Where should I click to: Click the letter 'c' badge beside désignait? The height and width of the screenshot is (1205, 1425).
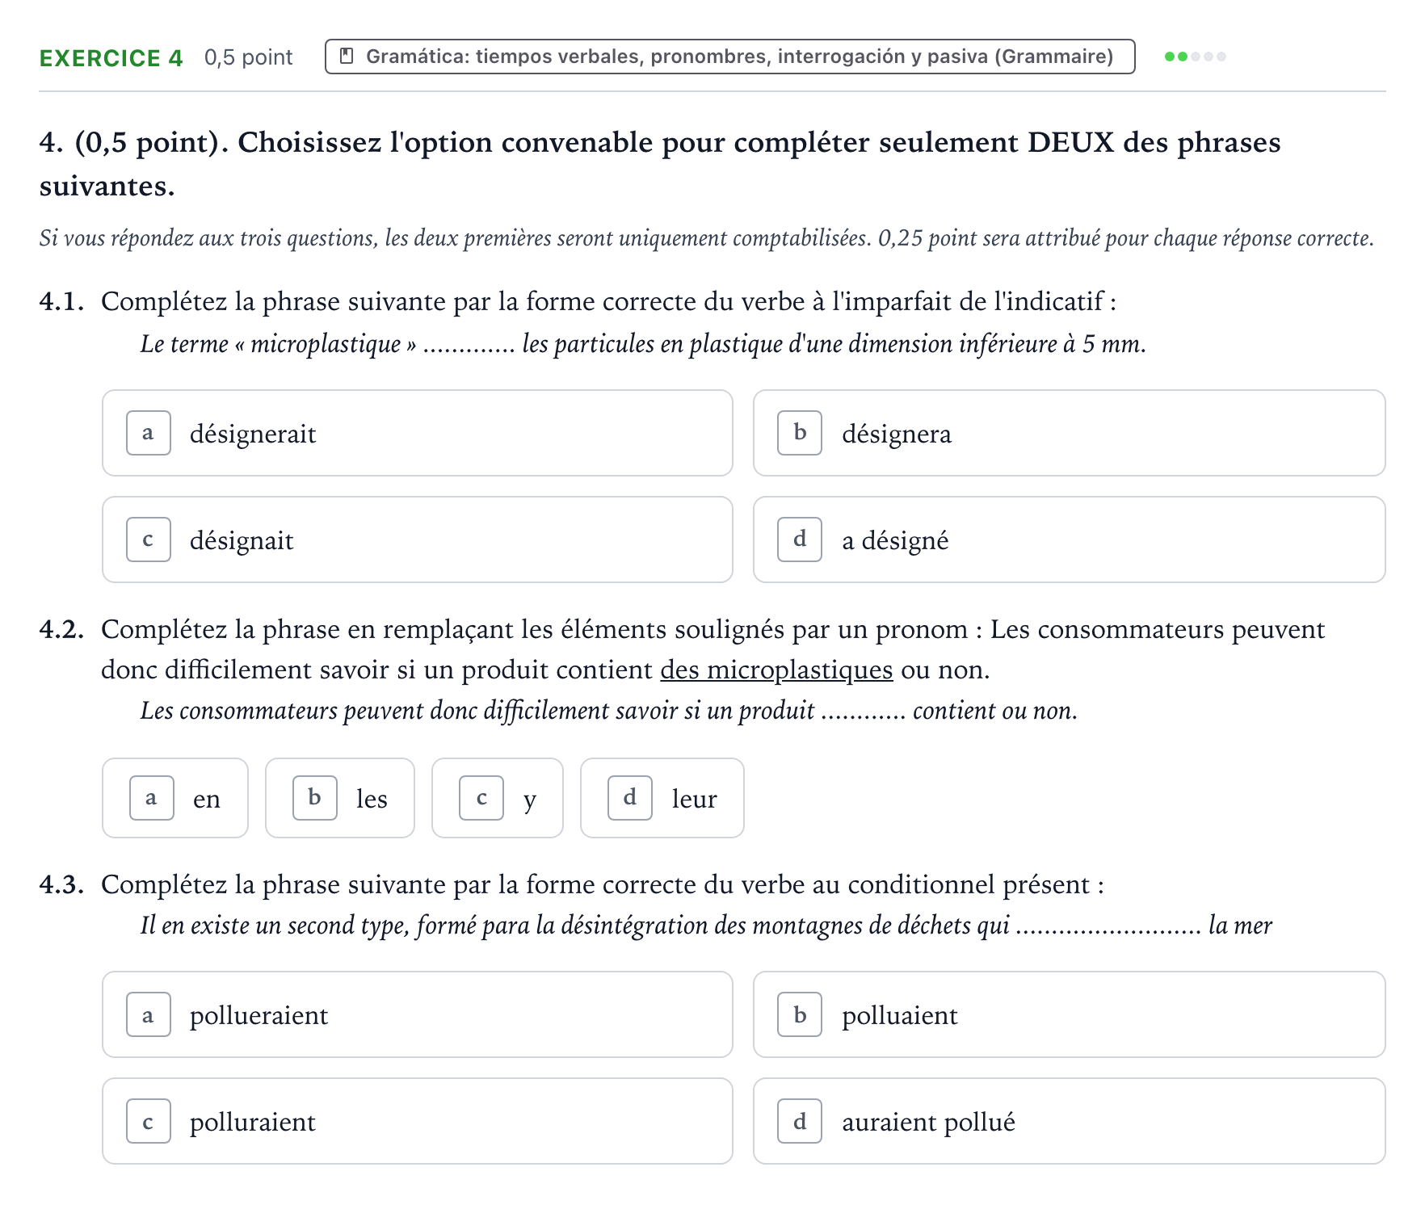point(149,540)
